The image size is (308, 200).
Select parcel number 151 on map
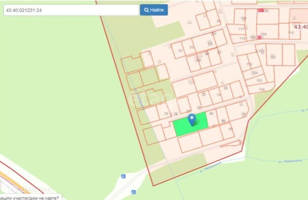click(273, 57)
